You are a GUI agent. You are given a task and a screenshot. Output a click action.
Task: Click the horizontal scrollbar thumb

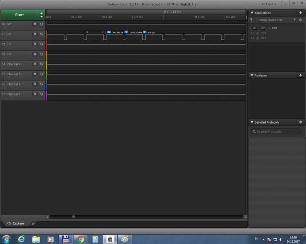(x=73, y=217)
